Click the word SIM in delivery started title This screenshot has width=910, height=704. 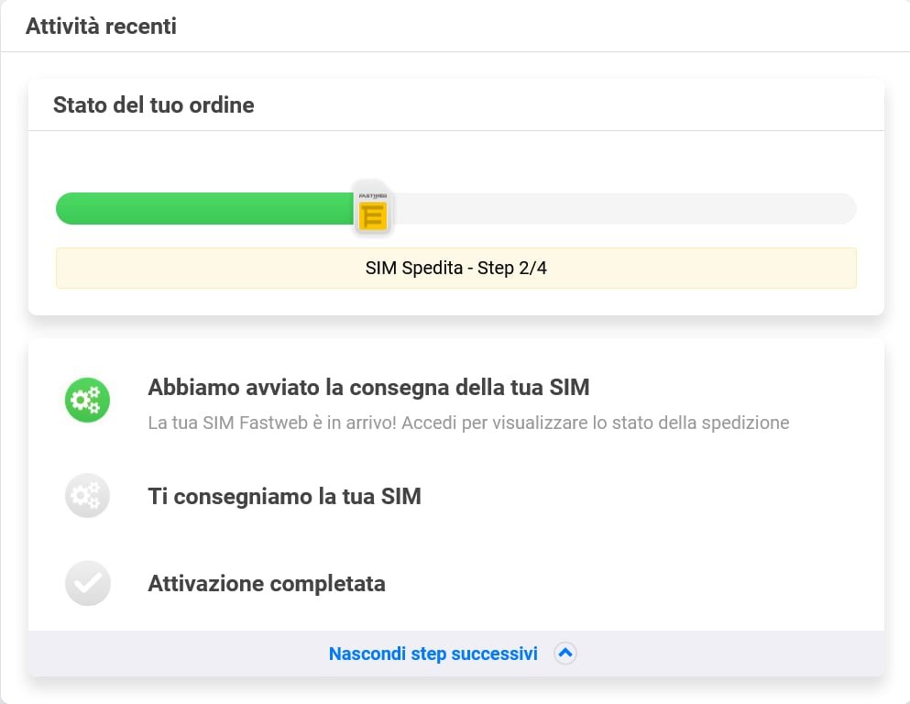pyautogui.click(x=569, y=387)
